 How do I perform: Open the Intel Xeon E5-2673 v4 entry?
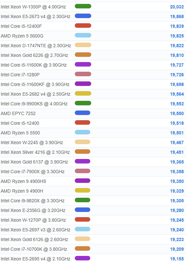(x=35, y=16)
